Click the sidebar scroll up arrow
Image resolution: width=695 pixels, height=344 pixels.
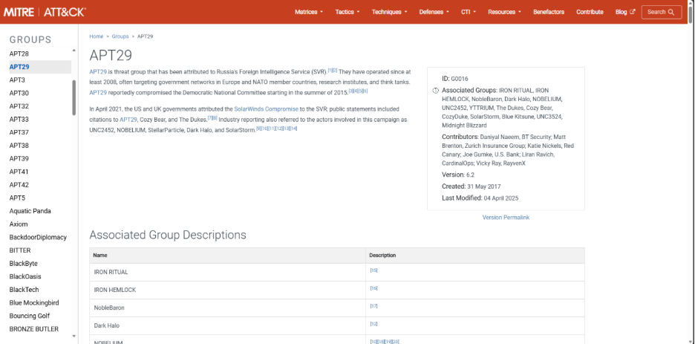pos(74,51)
